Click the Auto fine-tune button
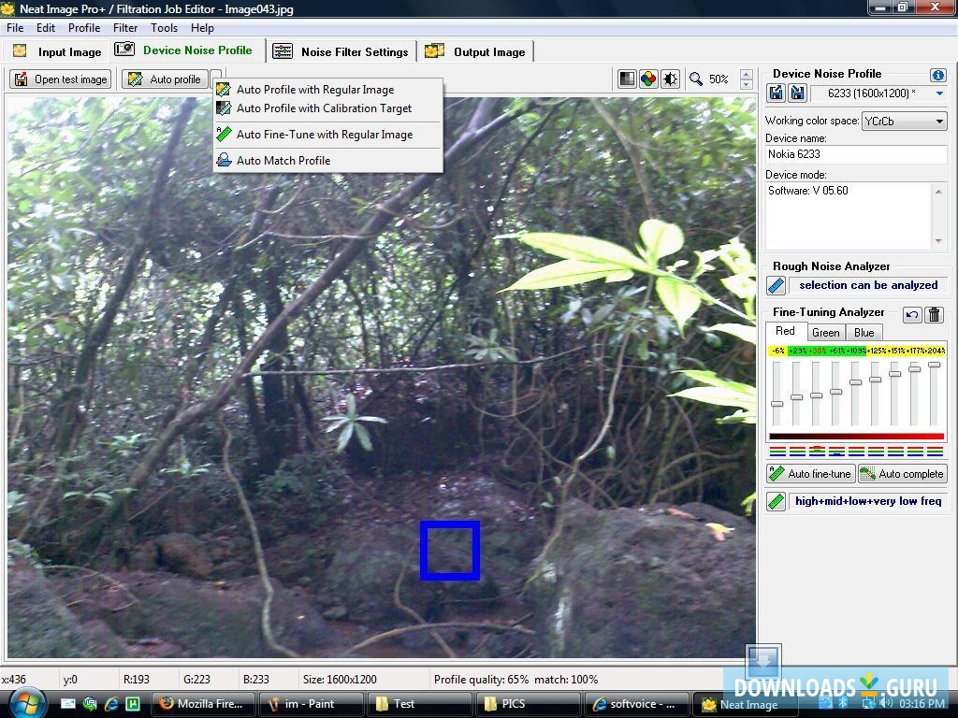The width and height of the screenshot is (958, 718). tap(811, 474)
